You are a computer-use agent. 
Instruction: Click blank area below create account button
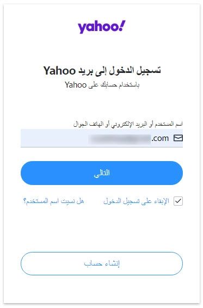coord(102,289)
